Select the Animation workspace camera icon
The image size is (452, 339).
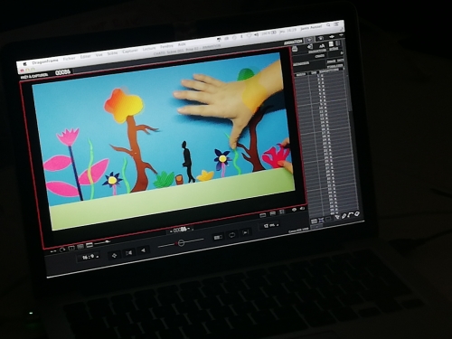coord(309,40)
